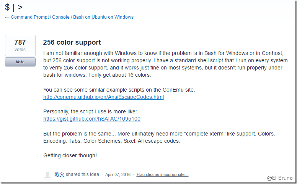Click the "$ | >" site logo

coord(13,7)
